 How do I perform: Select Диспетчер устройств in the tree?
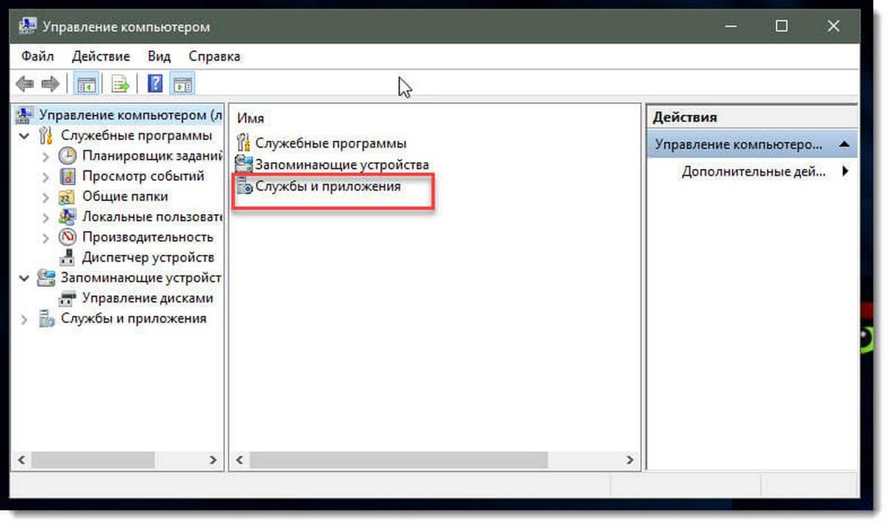click(148, 257)
